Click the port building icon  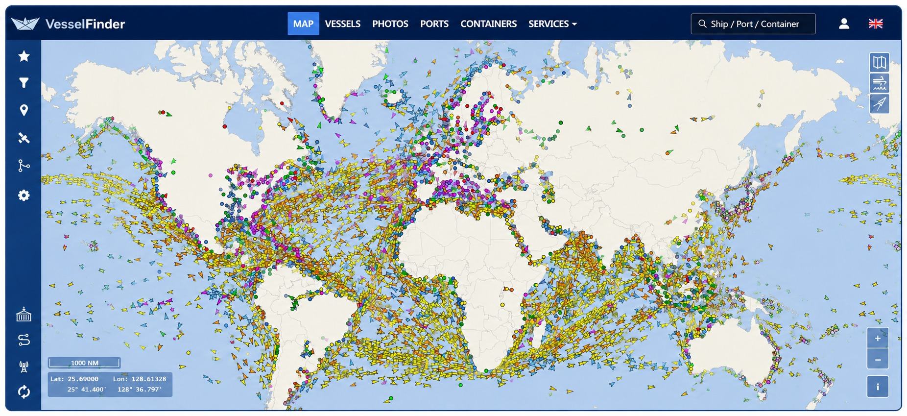[x=24, y=315]
